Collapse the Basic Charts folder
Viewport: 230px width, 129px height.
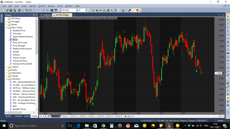(6, 28)
